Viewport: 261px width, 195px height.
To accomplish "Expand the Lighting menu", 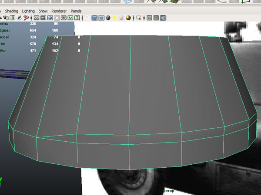I will pyautogui.click(x=28, y=10).
